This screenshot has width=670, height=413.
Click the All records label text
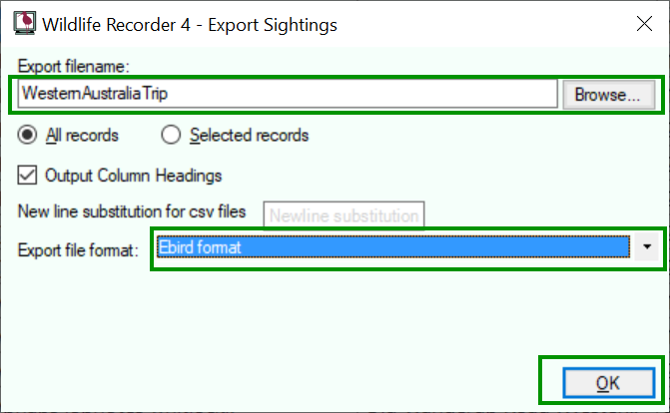(82, 136)
